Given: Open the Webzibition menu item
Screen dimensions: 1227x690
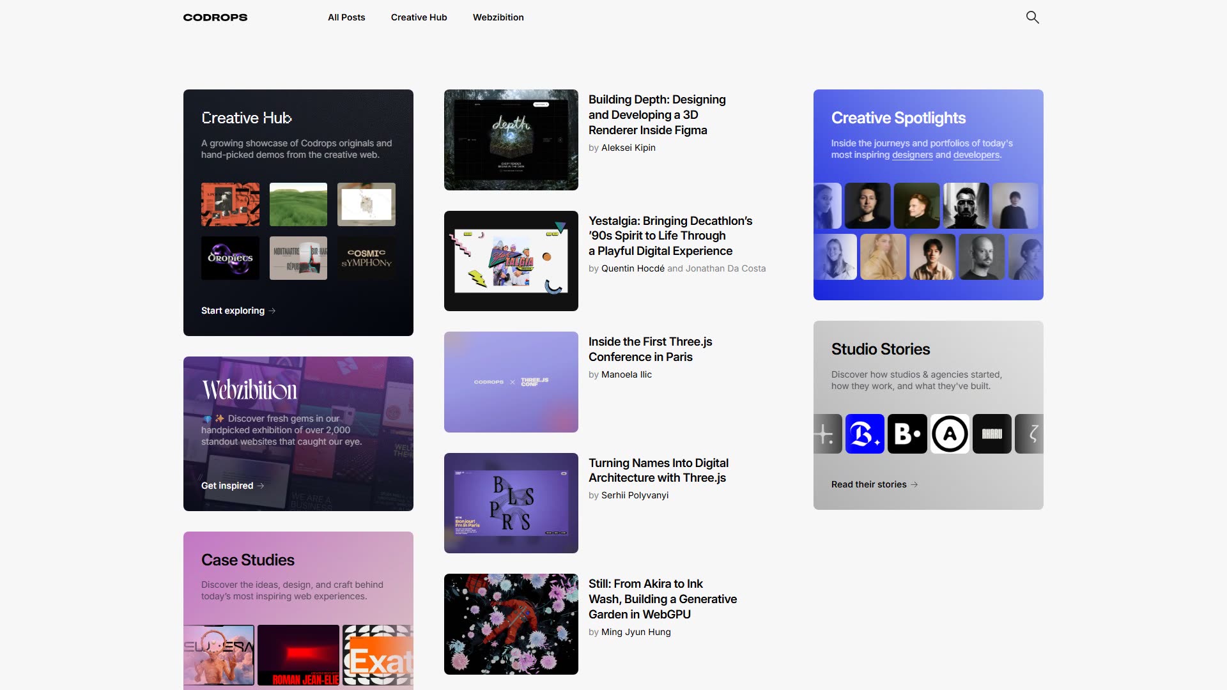Looking at the screenshot, I should tap(498, 17).
